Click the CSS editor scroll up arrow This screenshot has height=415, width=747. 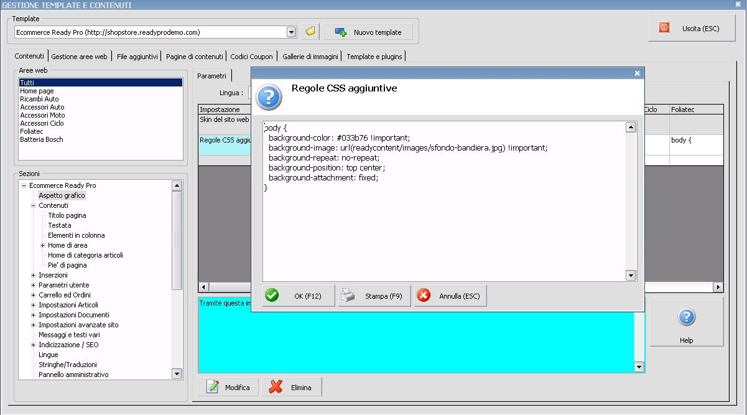coord(631,128)
